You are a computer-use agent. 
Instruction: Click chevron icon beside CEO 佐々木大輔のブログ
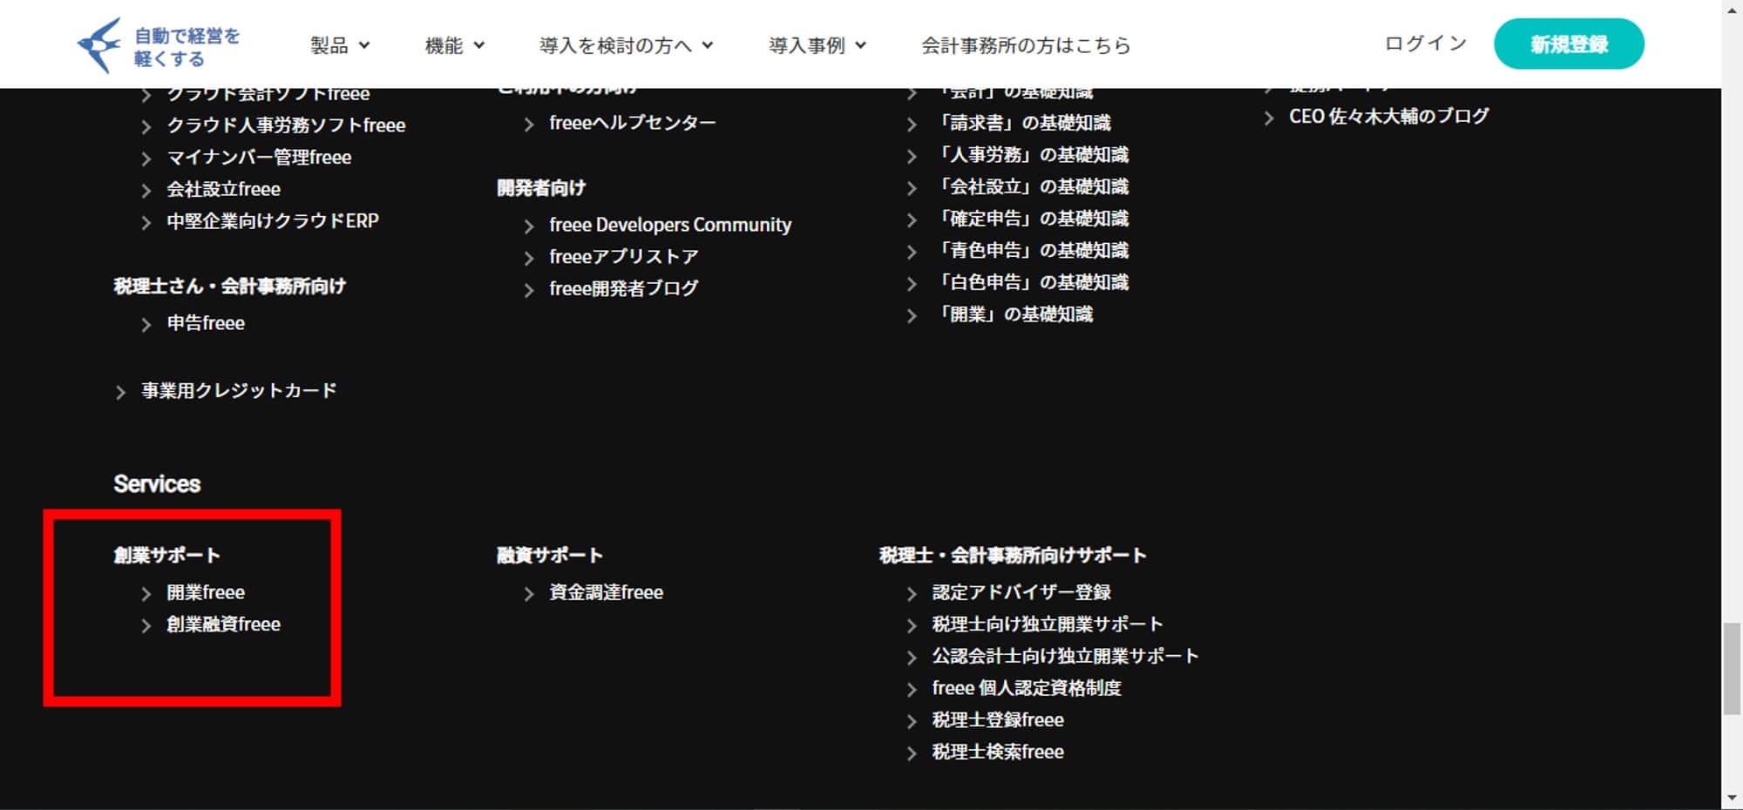(1269, 118)
